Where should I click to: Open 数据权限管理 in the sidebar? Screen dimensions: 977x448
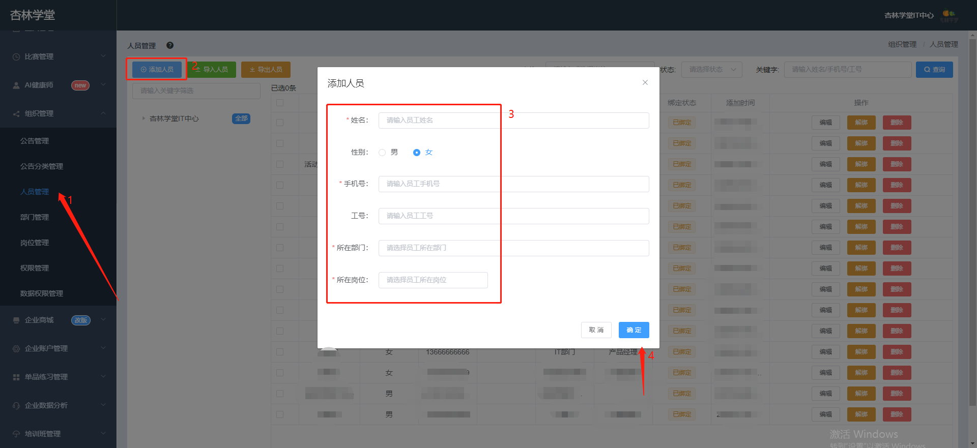[42, 293]
